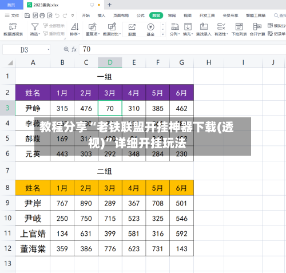Expand the data types gallery more arrow

163,34
